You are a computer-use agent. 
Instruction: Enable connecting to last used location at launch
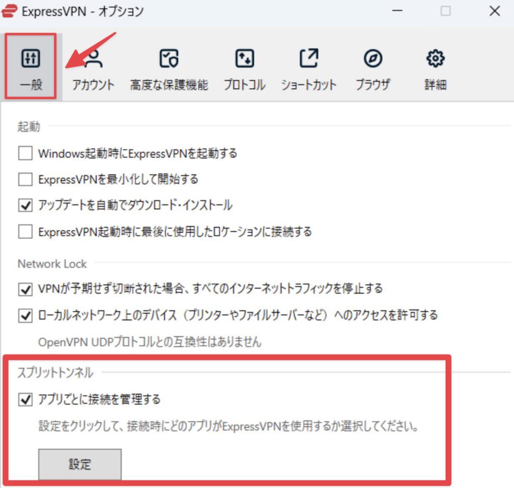25,232
